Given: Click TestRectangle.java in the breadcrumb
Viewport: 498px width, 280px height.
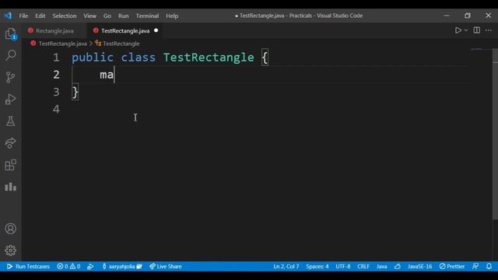Looking at the screenshot, I should [x=62, y=44].
